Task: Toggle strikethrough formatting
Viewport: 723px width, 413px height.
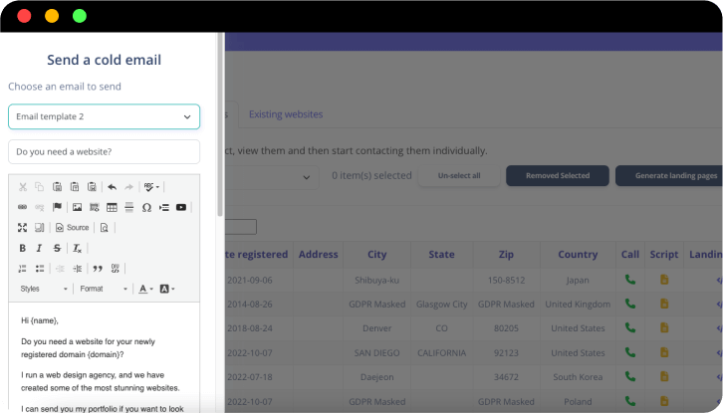Action: click(57, 248)
